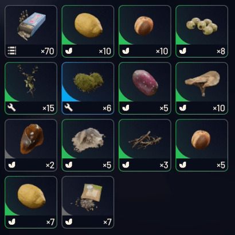Select the olives item x8
This screenshot has width=235, height=235.
(202, 32)
